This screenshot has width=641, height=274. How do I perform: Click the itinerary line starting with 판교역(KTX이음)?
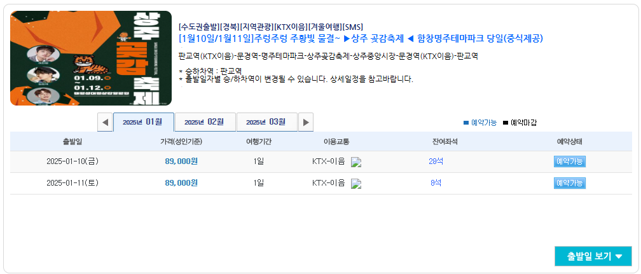328,56
